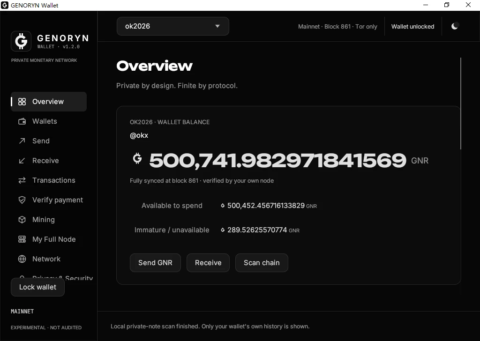This screenshot has width=480, height=341.
Task: Click the vertical scrollbar of the Overview page
Action: pos(460,104)
